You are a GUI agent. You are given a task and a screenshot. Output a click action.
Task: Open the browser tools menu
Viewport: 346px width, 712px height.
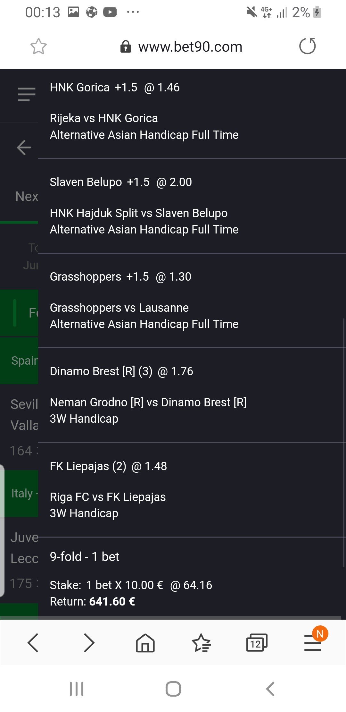click(x=313, y=642)
